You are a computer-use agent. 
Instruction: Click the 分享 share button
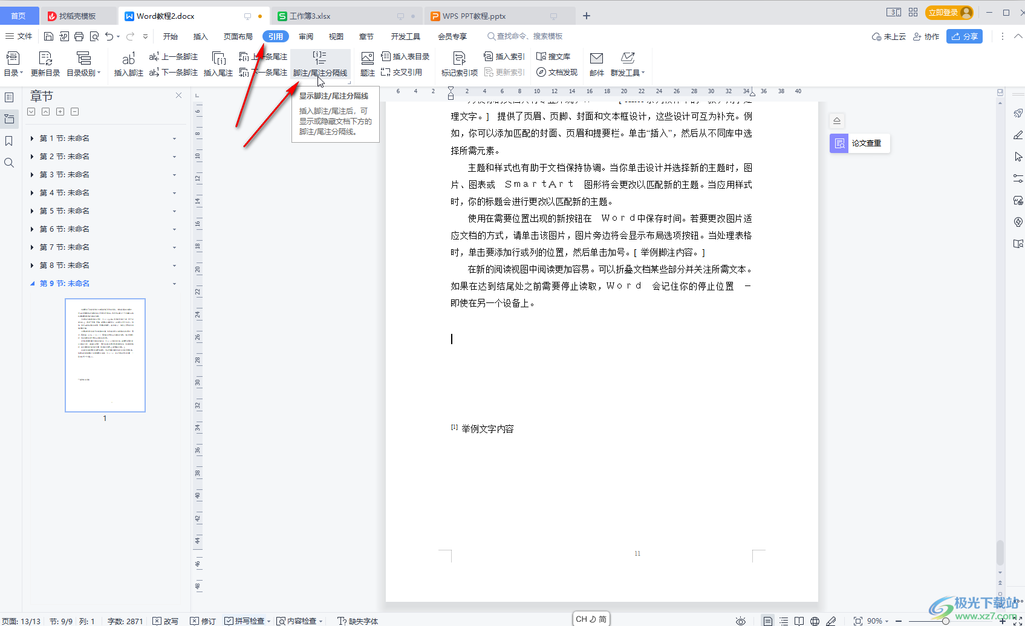(965, 36)
